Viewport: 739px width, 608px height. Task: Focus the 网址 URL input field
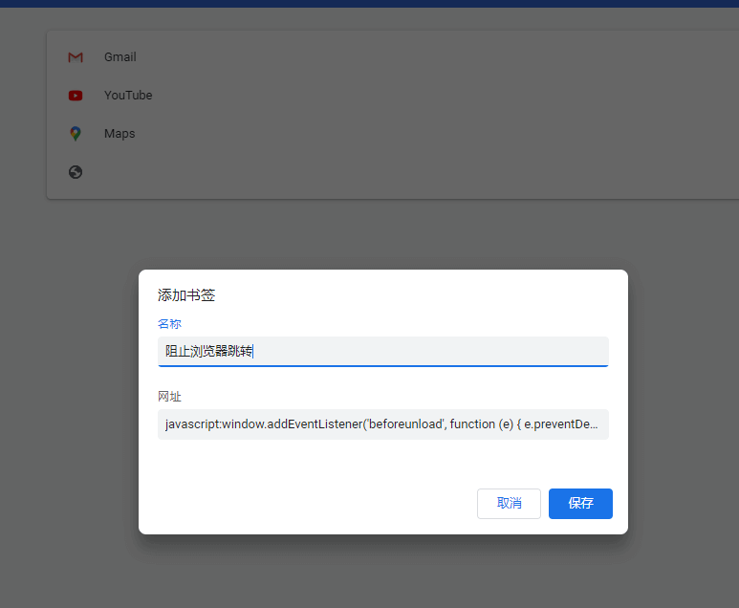tap(382, 423)
